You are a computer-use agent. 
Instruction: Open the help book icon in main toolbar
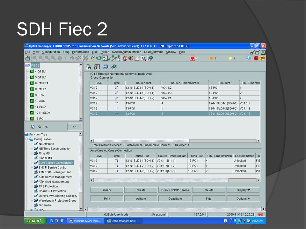coord(150,58)
